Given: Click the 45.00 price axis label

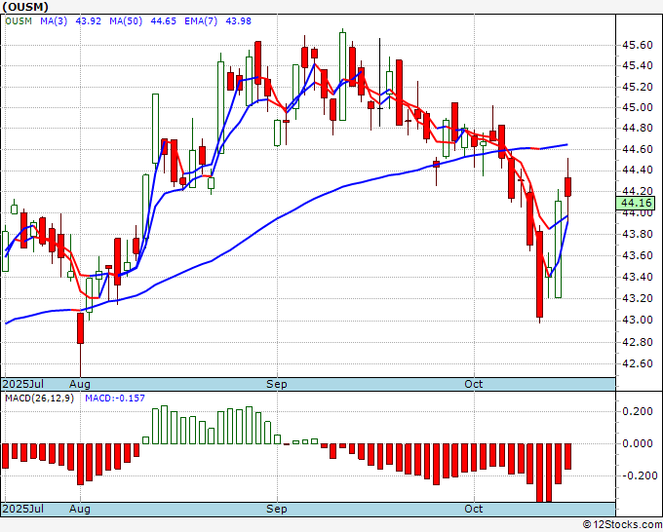Looking at the screenshot, I should click(637, 108).
